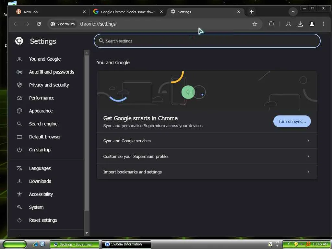The width and height of the screenshot is (332, 249).
Task: Open the Downloads toolbar icon
Action: coord(300,24)
